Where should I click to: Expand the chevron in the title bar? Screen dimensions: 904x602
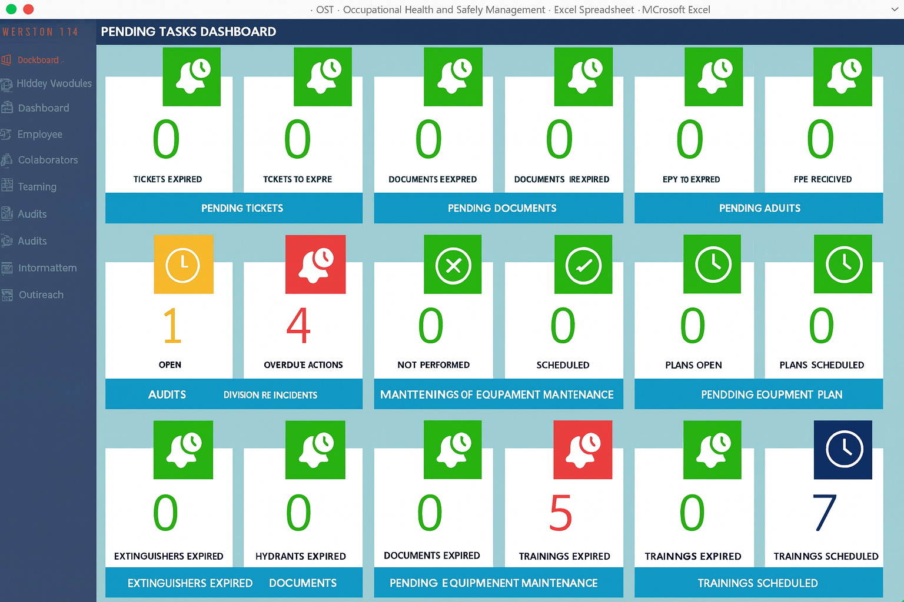click(x=895, y=9)
